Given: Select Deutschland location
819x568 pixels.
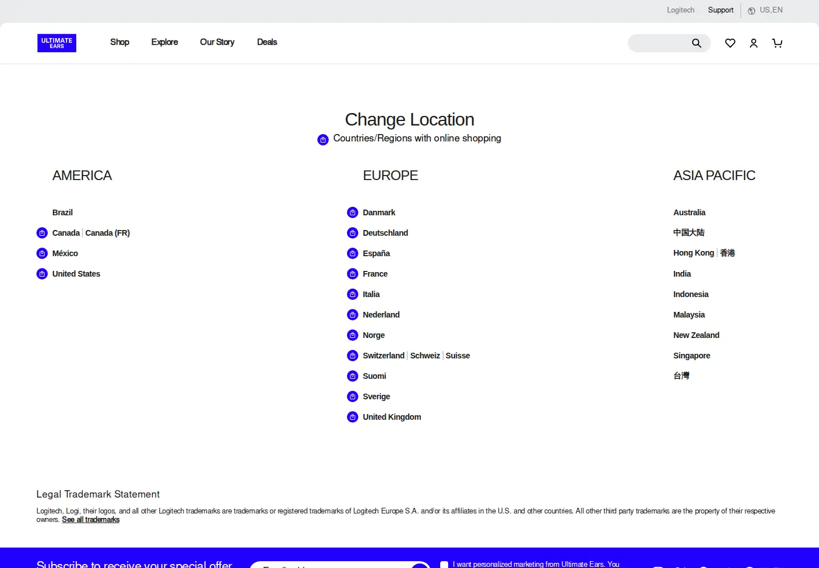Looking at the screenshot, I should (385, 233).
